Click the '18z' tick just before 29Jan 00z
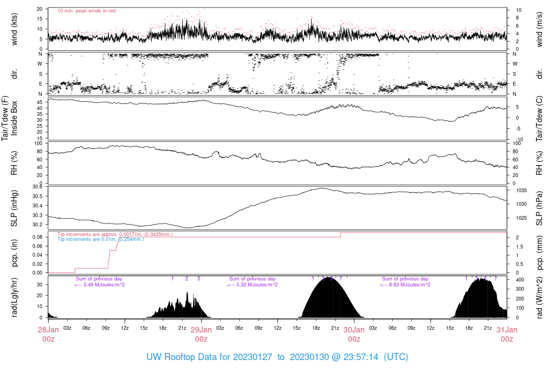The width and height of the screenshot is (555, 379). tap(163, 328)
